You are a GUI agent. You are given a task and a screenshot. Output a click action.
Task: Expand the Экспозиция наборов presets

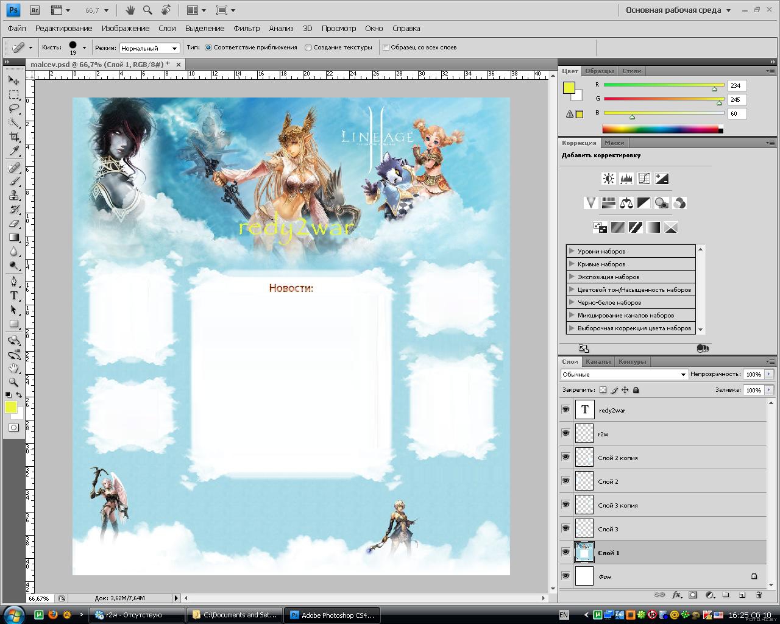tap(572, 277)
